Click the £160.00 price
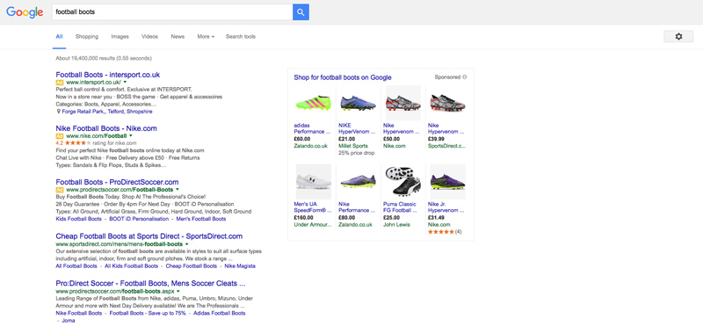Screen dimensions: 703x334 click(303, 217)
